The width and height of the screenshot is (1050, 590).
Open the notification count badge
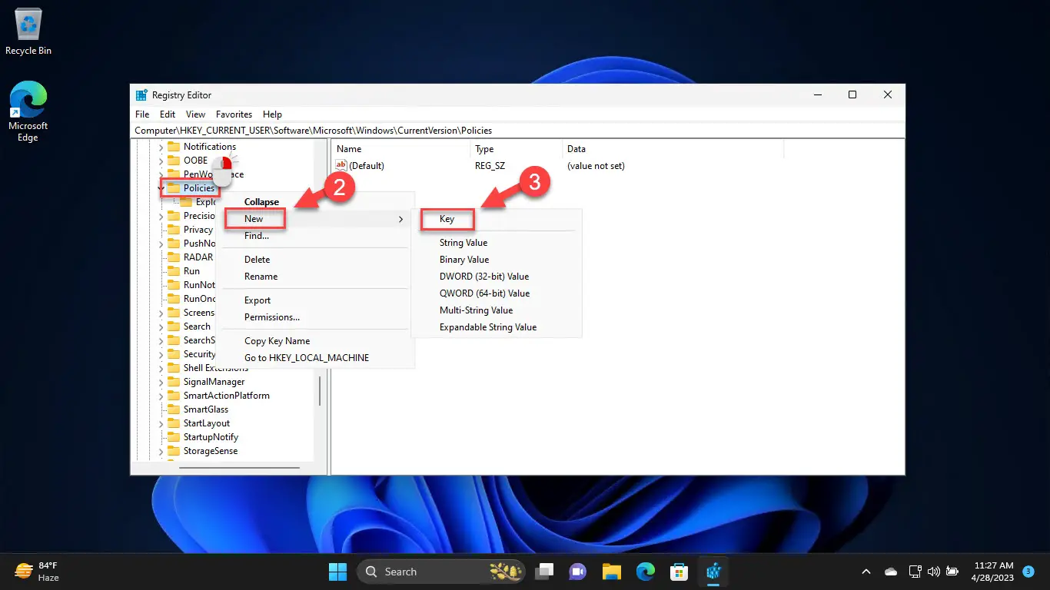[1028, 572]
